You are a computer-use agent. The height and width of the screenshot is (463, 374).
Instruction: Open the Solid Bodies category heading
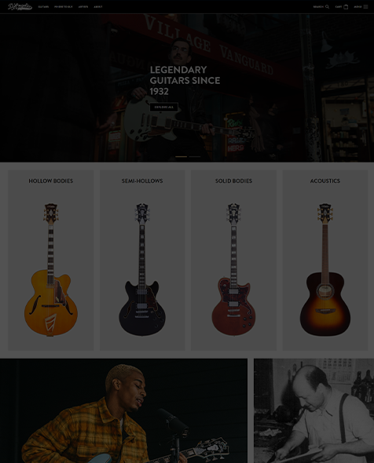coord(233,180)
